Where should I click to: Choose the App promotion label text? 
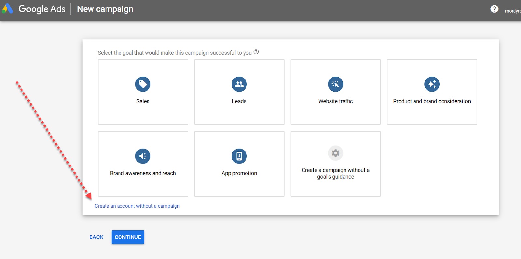click(x=239, y=173)
